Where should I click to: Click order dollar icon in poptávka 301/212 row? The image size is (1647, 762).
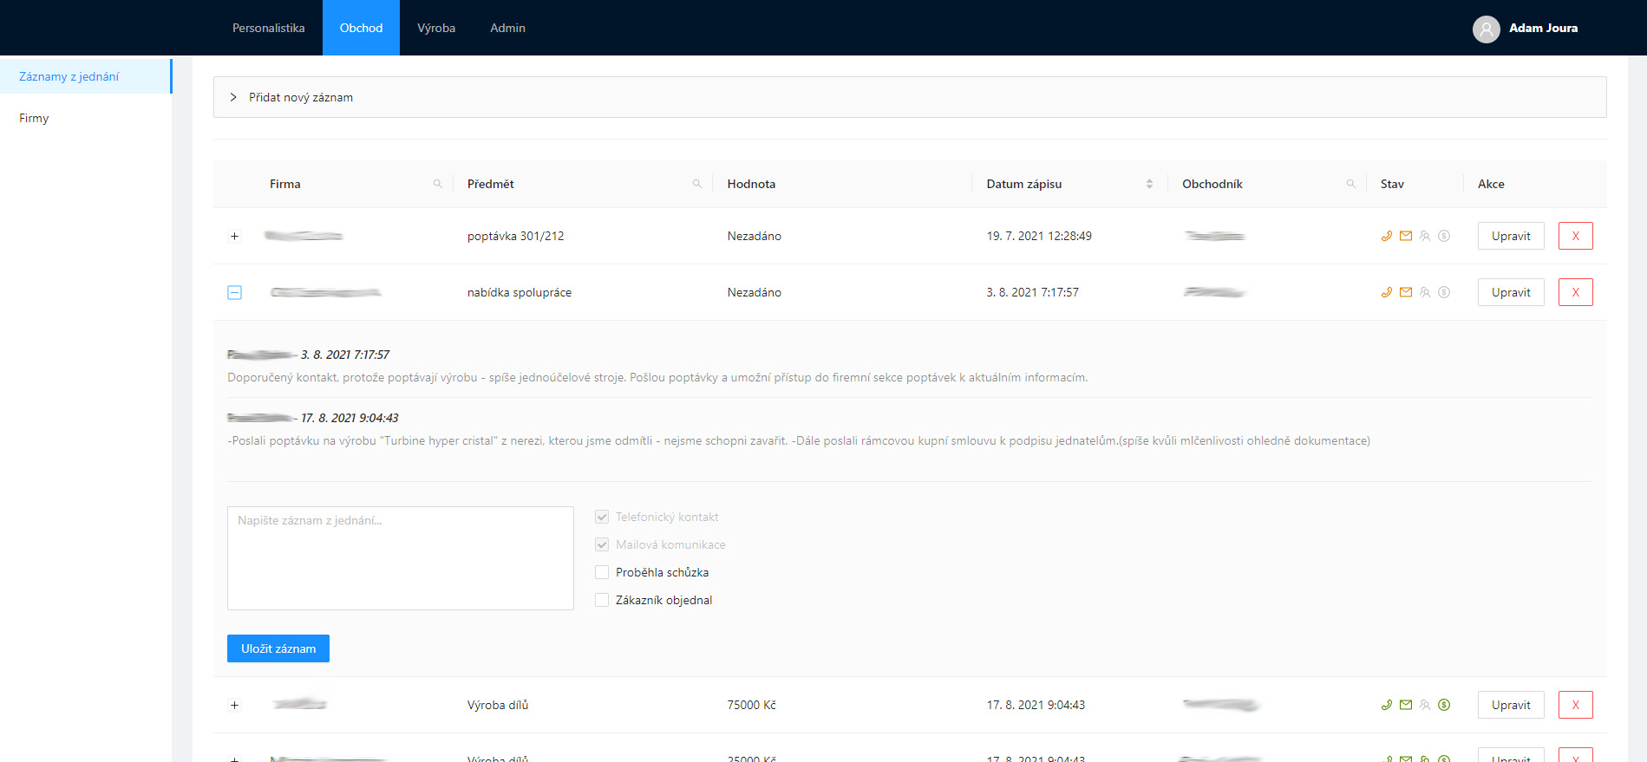1444,236
